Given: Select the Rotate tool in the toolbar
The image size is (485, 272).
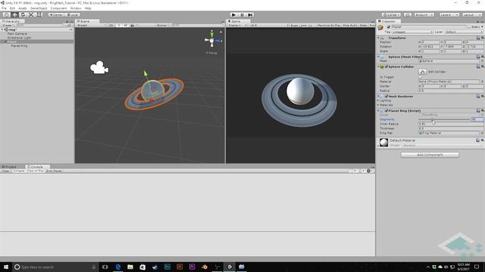Looking at the screenshot, I should [23, 14].
